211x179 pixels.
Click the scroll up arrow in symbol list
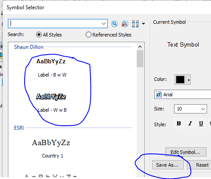140,47
